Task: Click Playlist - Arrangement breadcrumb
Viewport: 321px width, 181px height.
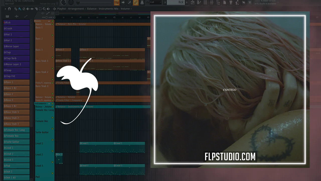Action: tap(70, 9)
